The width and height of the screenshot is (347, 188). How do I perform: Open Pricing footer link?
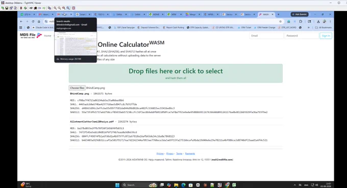[160, 153]
